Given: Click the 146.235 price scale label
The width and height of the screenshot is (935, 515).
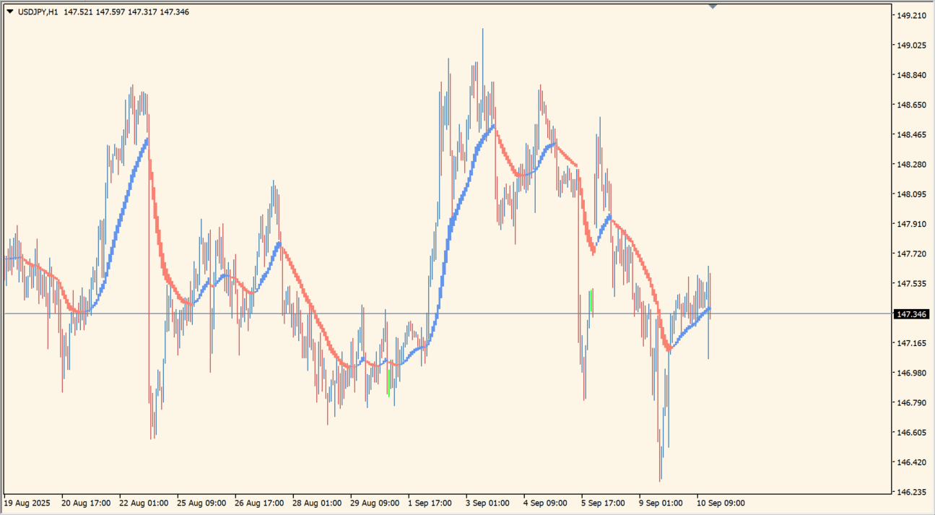Looking at the screenshot, I should [911, 492].
